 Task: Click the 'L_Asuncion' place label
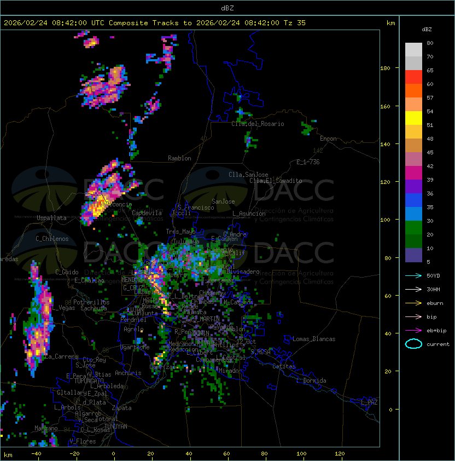click(249, 214)
